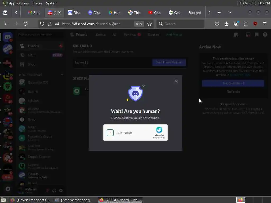Switch to the "Goo" tab
The image size is (271, 203).
tap(175, 13)
